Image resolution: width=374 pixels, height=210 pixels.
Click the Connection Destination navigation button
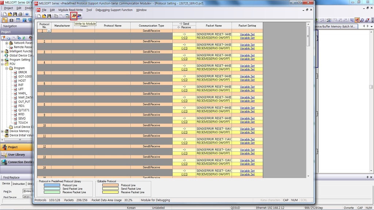click(x=16, y=162)
